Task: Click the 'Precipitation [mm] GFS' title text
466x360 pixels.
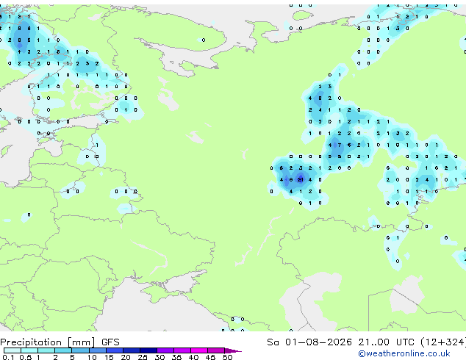Action: coord(60,342)
